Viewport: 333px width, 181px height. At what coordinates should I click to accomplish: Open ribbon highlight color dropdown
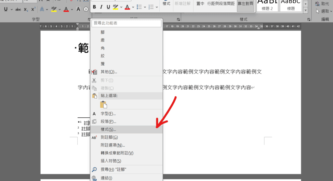coord(60,9)
